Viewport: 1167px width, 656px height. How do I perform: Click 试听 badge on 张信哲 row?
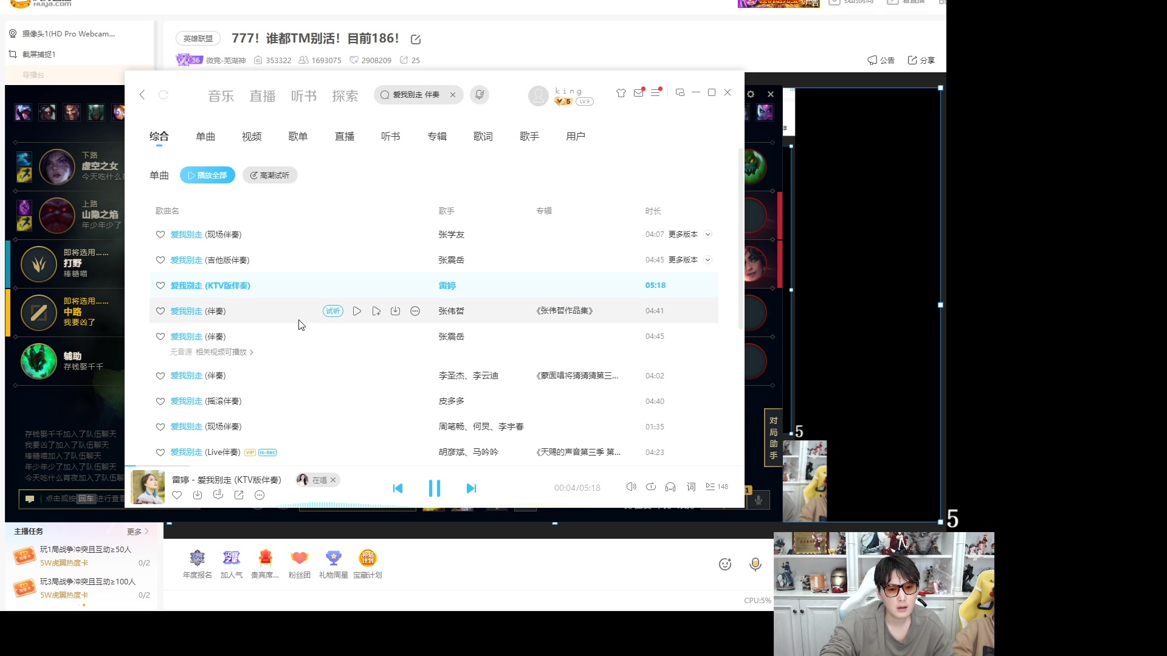click(x=333, y=311)
